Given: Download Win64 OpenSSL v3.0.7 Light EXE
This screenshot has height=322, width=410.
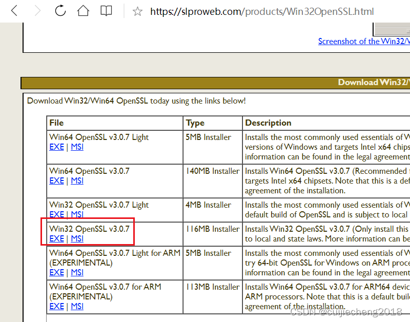Looking at the screenshot, I should coord(56,147).
